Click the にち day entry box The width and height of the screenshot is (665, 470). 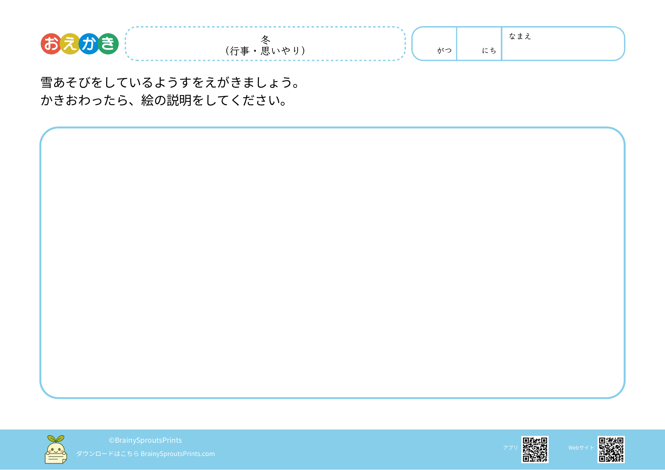pos(479,44)
